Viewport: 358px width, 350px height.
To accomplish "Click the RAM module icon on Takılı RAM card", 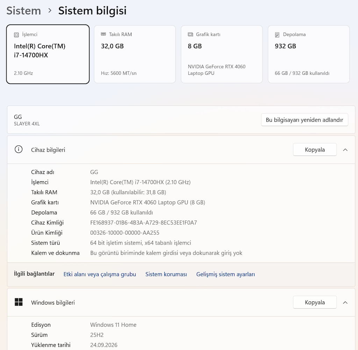I will (103, 34).
